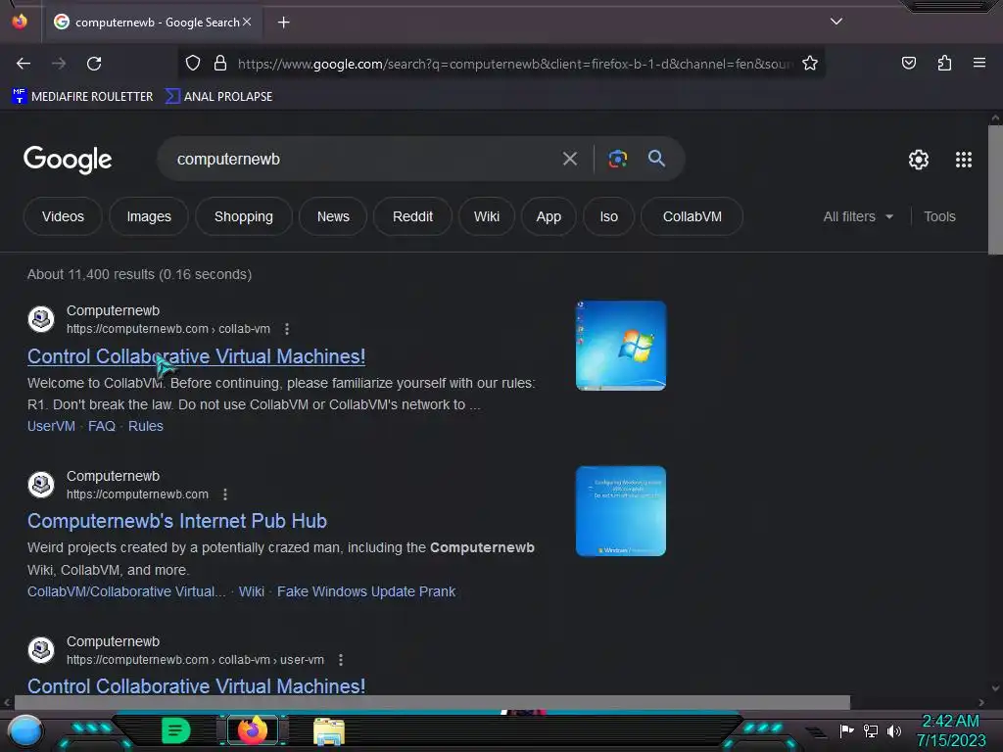Viewport: 1003px width, 752px height.
Task: Filter results by Reddit
Action: pyautogui.click(x=412, y=216)
